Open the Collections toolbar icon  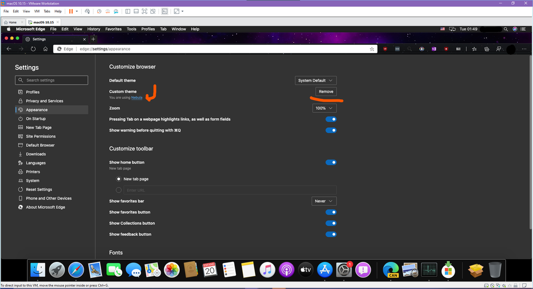pos(487,49)
